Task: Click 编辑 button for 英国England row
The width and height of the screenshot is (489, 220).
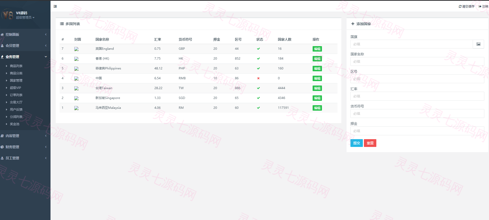Action: pos(317,49)
